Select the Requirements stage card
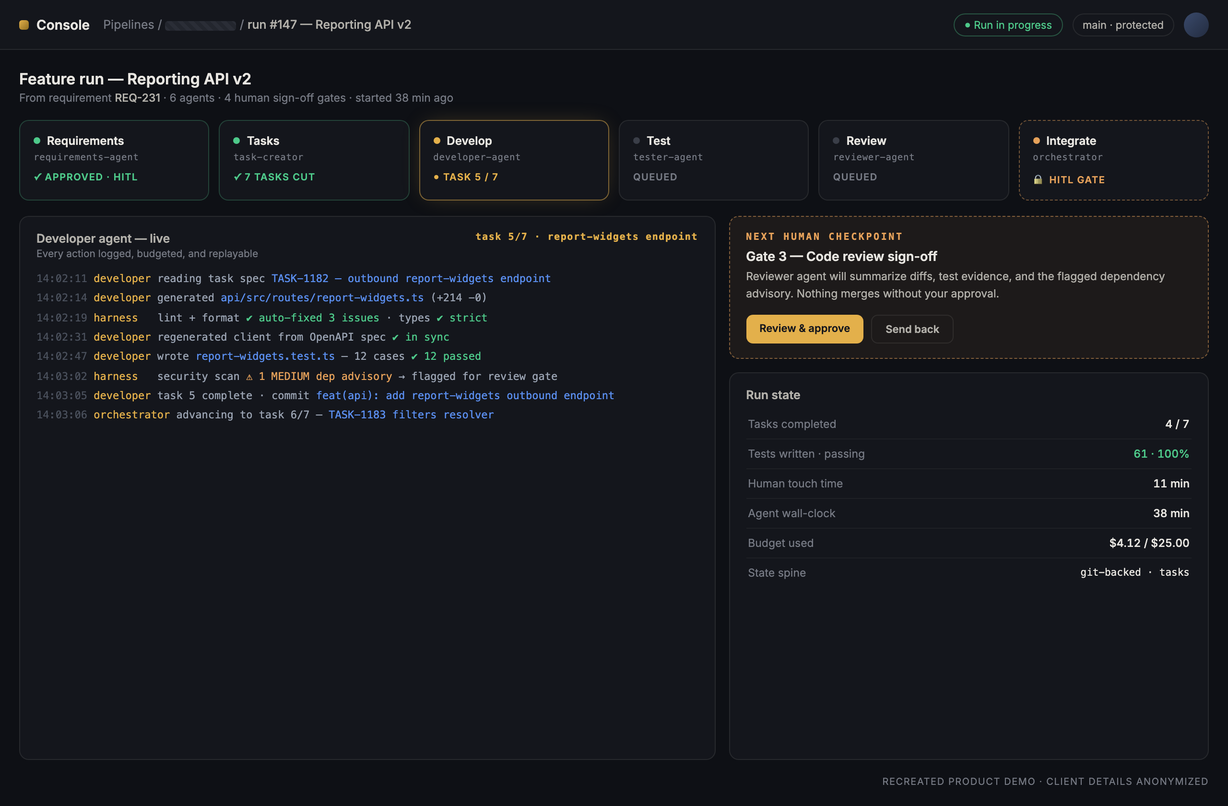The width and height of the screenshot is (1228, 806). tap(114, 160)
